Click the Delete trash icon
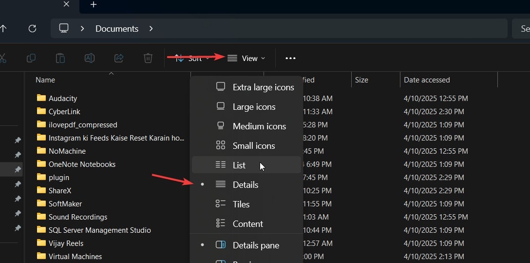Screen dimensions: 530x263 (x=148, y=58)
